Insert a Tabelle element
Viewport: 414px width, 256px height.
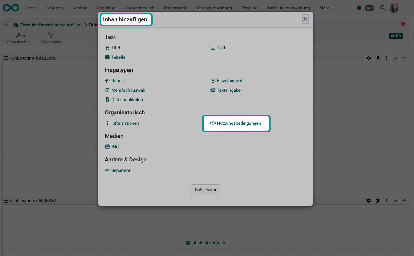(115, 57)
